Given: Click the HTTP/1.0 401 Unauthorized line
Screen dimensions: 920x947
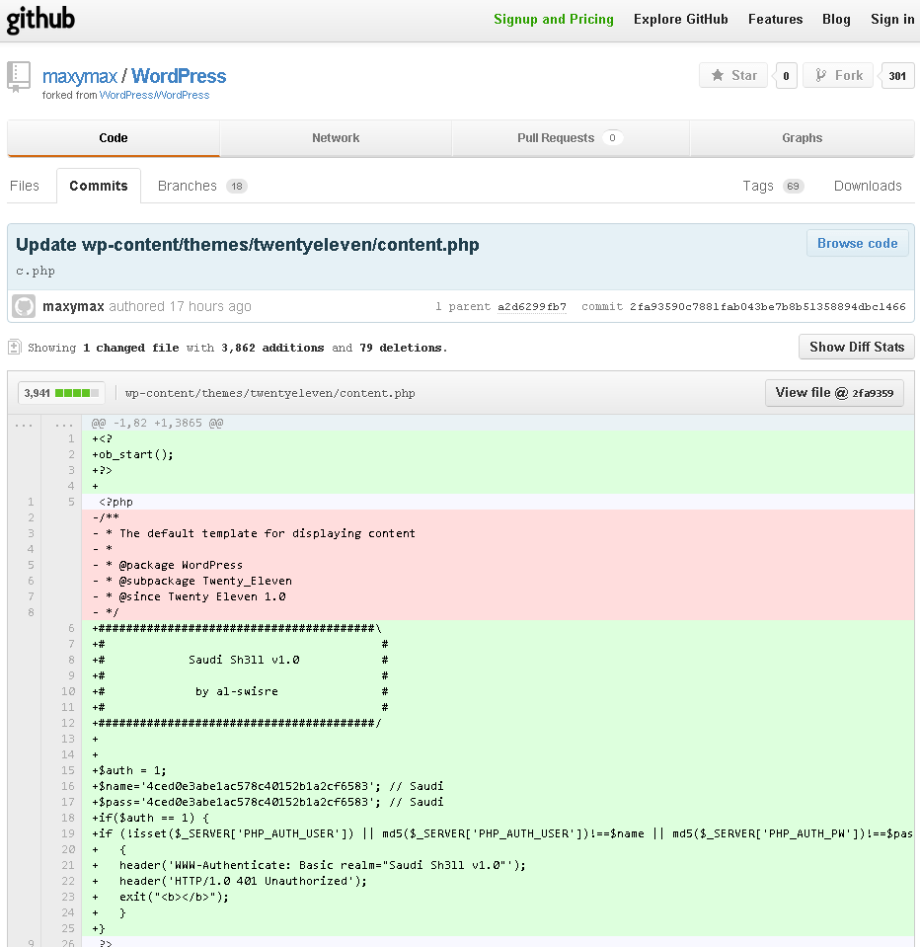Looking at the screenshot, I should pyautogui.click(x=498, y=881).
